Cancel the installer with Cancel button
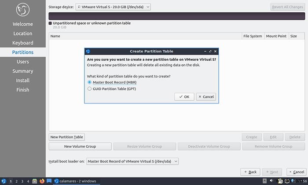The image size is (308, 185). 297,172
